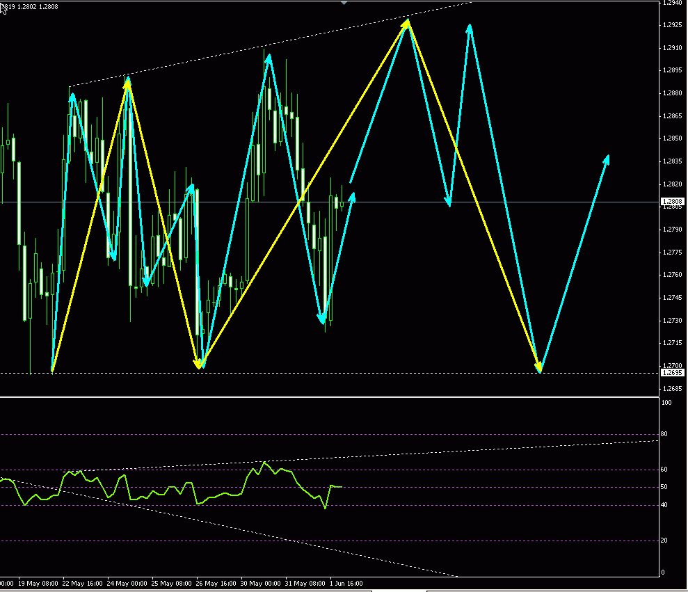Click the 1 Jun 16:00 time label

[x=346, y=583]
